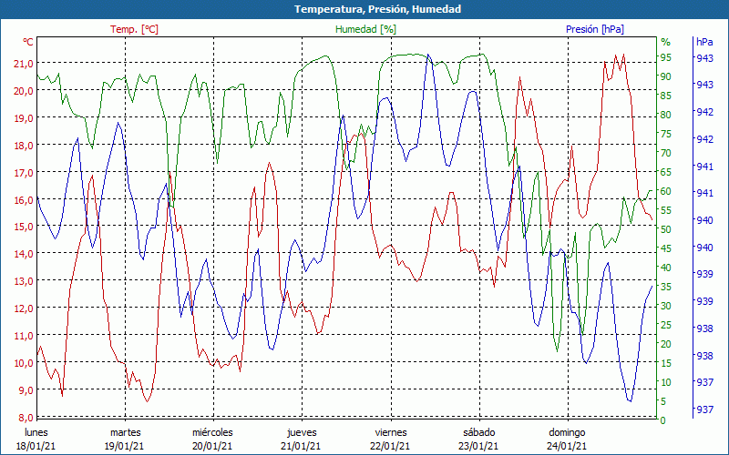Click the '45' humidity axis value
Viewport: 729px width, 455px height.
666,248
